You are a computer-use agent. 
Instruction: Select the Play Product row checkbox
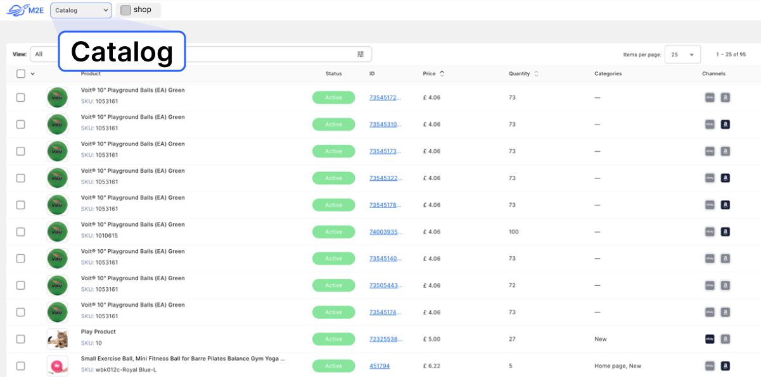21,339
